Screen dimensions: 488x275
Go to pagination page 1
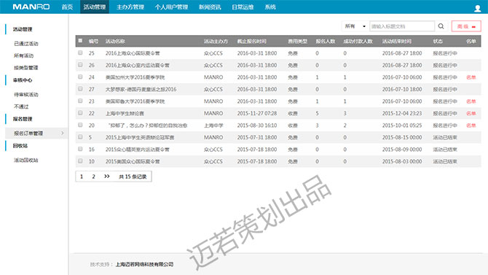pos(82,177)
